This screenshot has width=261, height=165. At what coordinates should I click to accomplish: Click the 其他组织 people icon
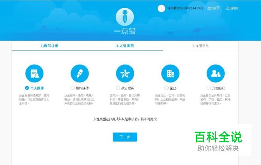[216, 73]
